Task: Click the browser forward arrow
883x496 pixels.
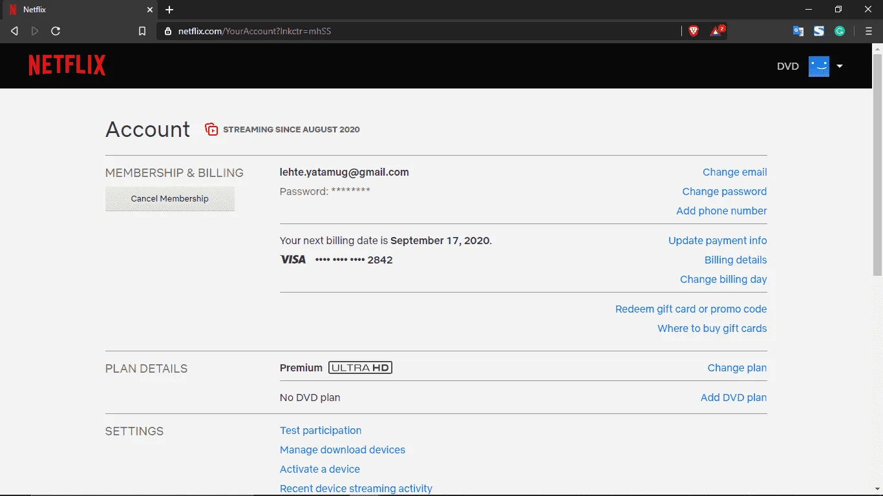Action: tap(35, 31)
